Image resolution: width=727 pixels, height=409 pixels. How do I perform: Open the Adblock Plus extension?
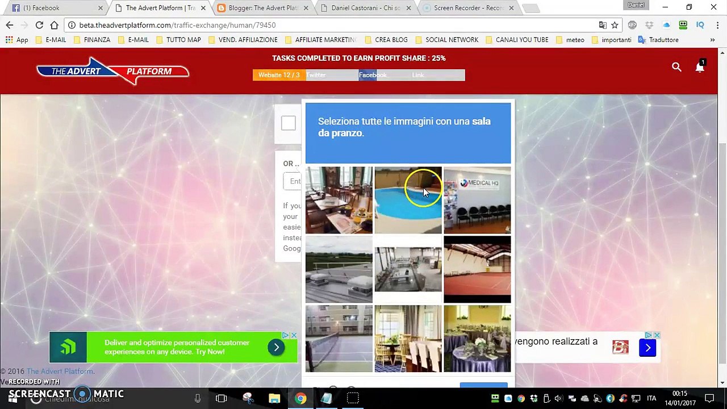pos(632,25)
